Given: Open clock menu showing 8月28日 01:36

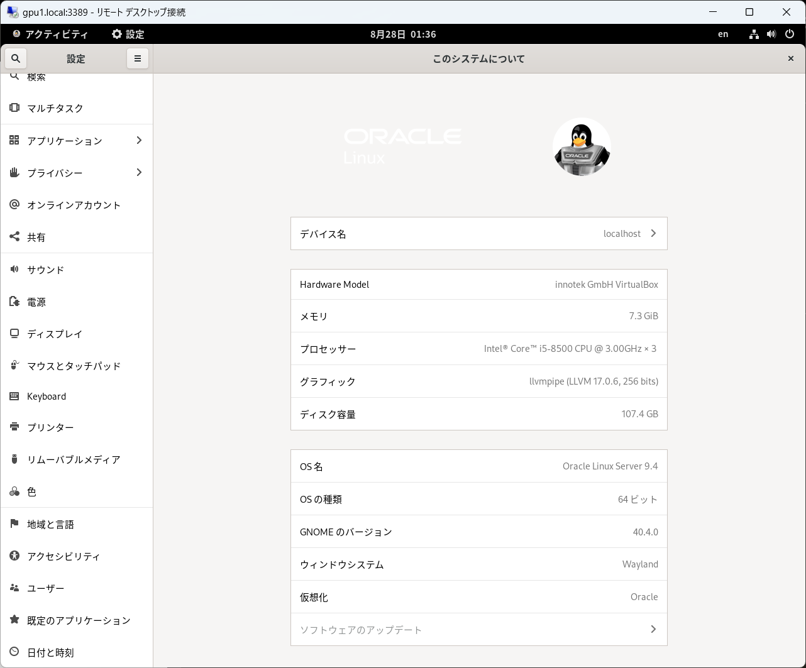Looking at the screenshot, I should click(x=403, y=34).
